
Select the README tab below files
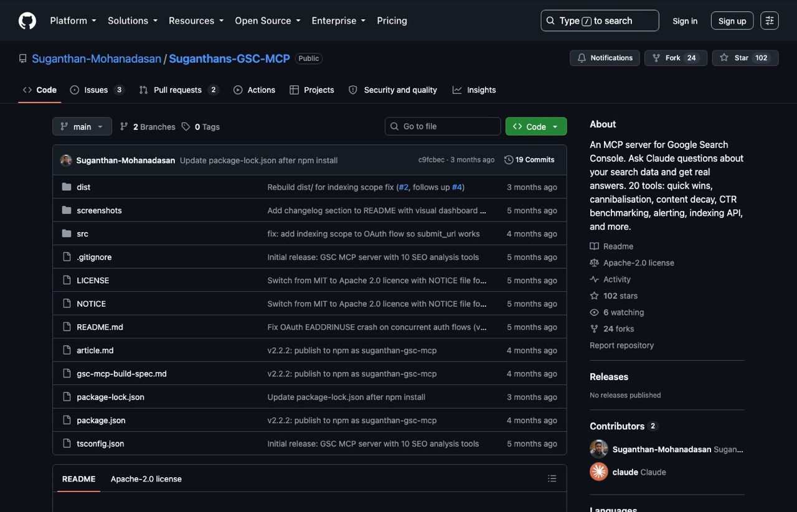point(79,479)
